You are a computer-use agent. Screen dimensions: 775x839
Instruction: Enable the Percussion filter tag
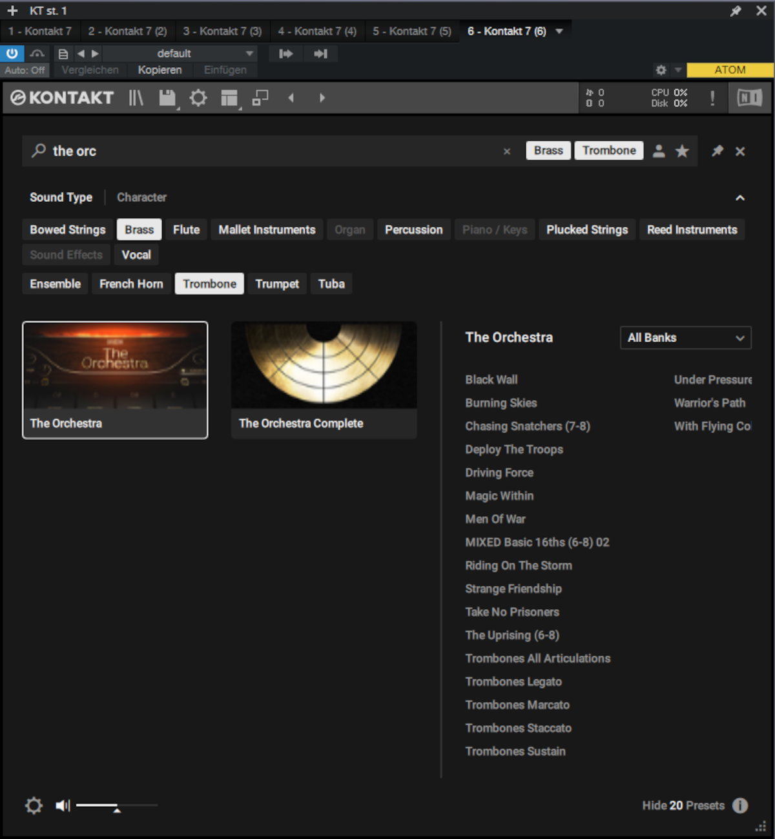[x=414, y=229]
